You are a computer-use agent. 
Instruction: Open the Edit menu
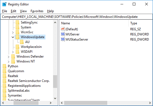pyautogui.click(x=14, y=11)
